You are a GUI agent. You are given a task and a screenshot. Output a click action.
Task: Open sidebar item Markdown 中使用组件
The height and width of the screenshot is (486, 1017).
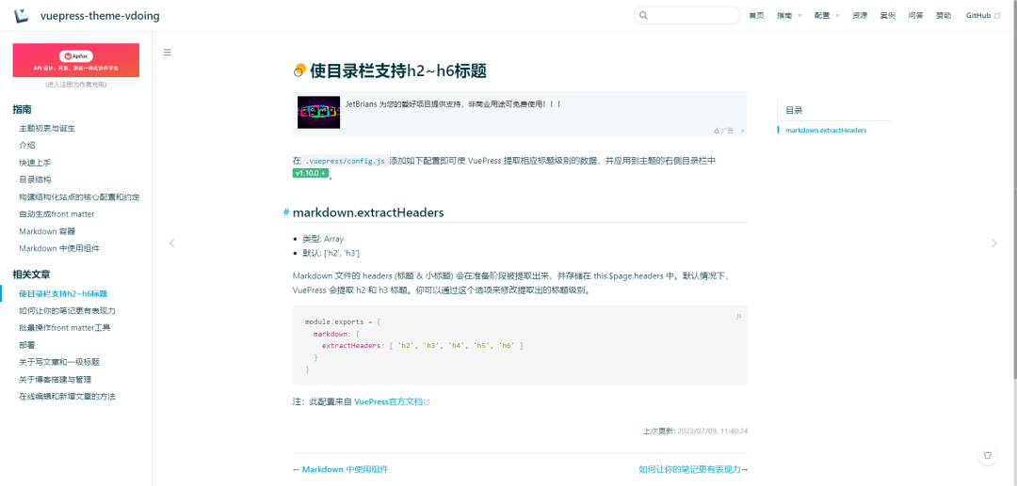[x=59, y=248]
